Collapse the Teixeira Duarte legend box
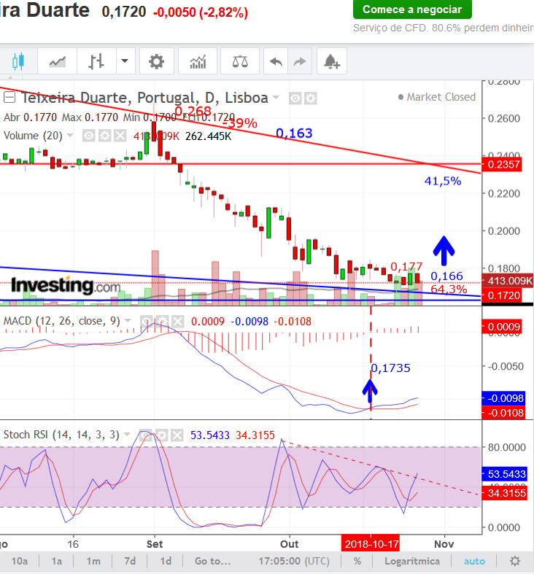The width and height of the screenshot is (534, 574). point(9,98)
